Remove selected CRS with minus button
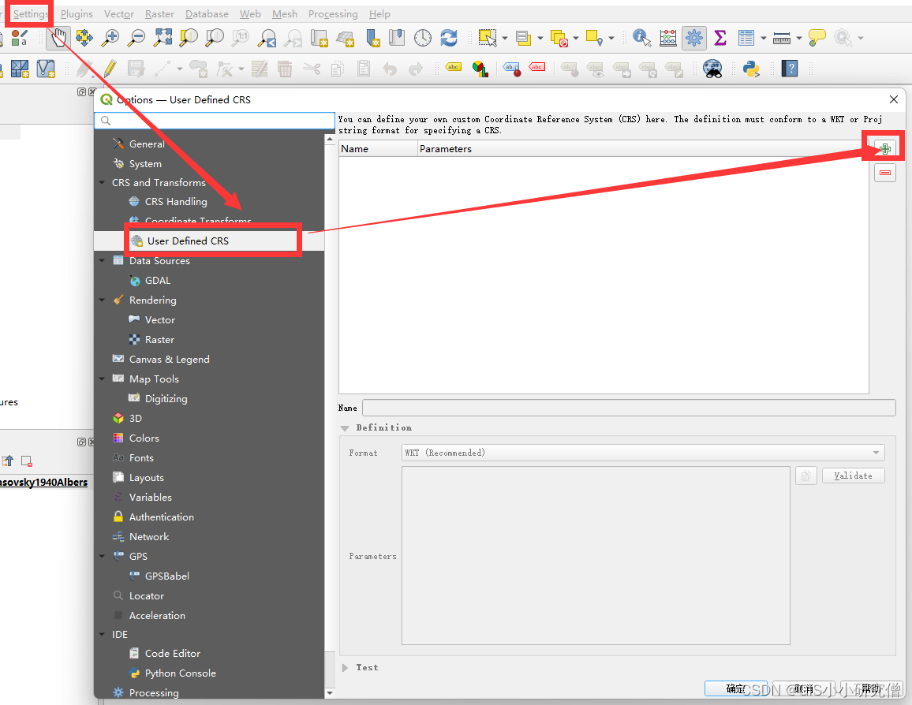 pyautogui.click(x=884, y=173)
